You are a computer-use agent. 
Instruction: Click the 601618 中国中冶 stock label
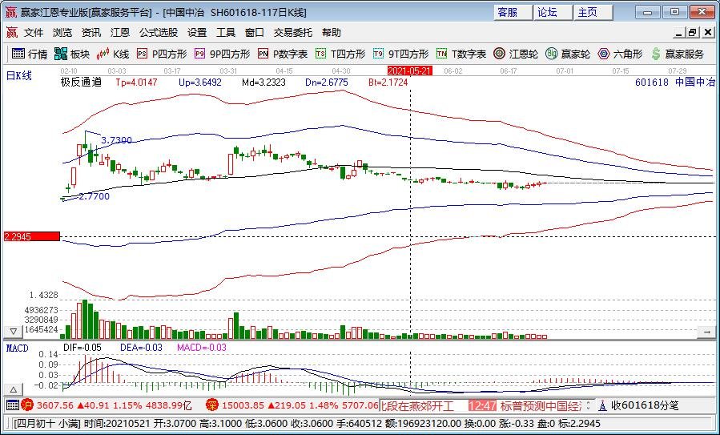[675, 83]
